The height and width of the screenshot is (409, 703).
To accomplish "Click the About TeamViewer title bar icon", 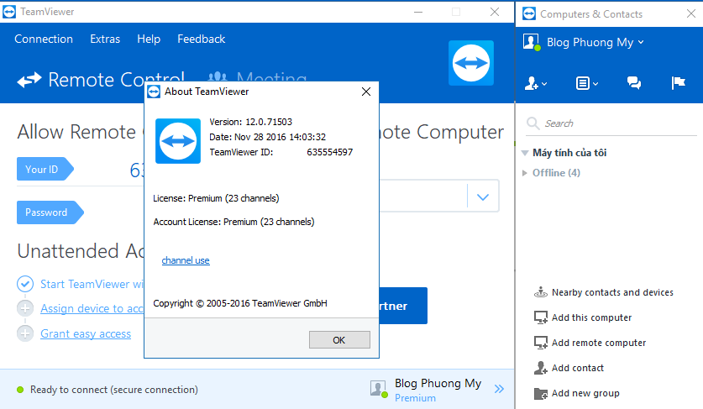I will [x=154, y=92].
